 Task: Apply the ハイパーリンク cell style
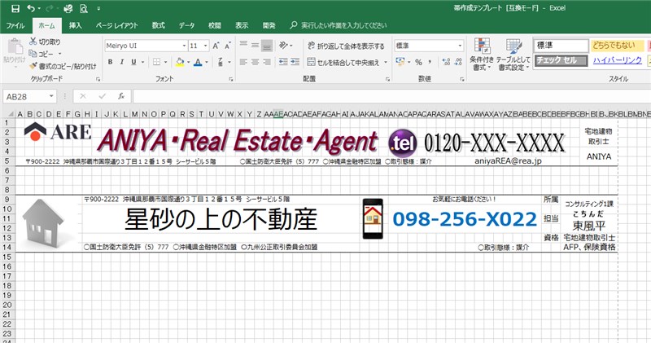pyautogui.click(x=617, y=60)
